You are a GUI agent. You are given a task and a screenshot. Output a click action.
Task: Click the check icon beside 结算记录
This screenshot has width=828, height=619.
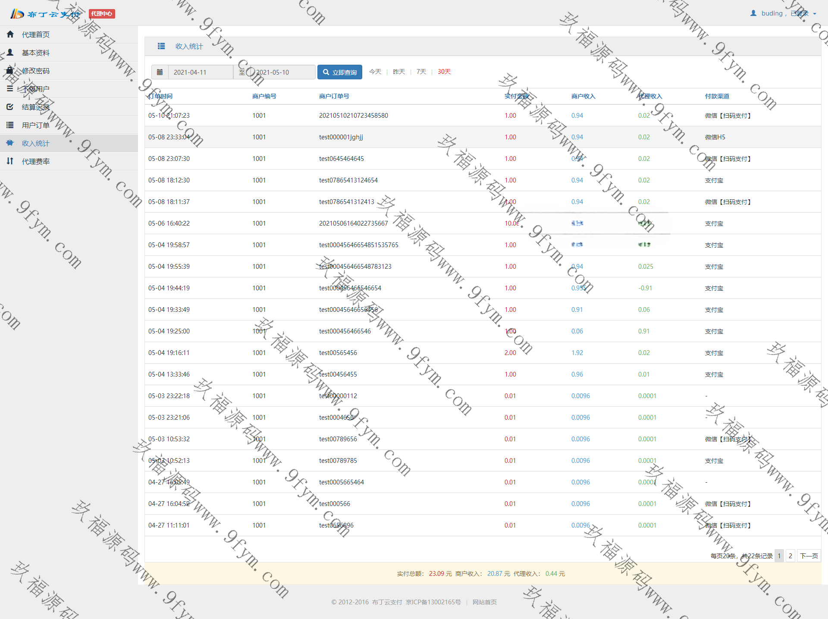coord(10,107)
